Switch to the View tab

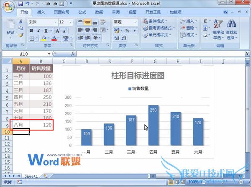[x=133, y=12]
